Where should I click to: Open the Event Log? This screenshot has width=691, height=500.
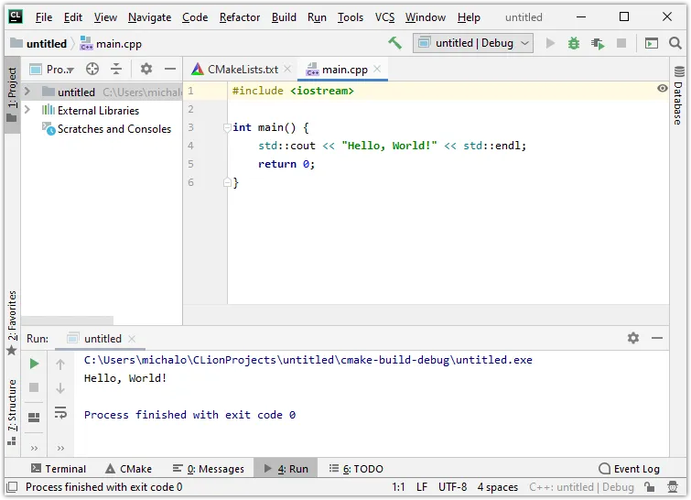[630, 469]
